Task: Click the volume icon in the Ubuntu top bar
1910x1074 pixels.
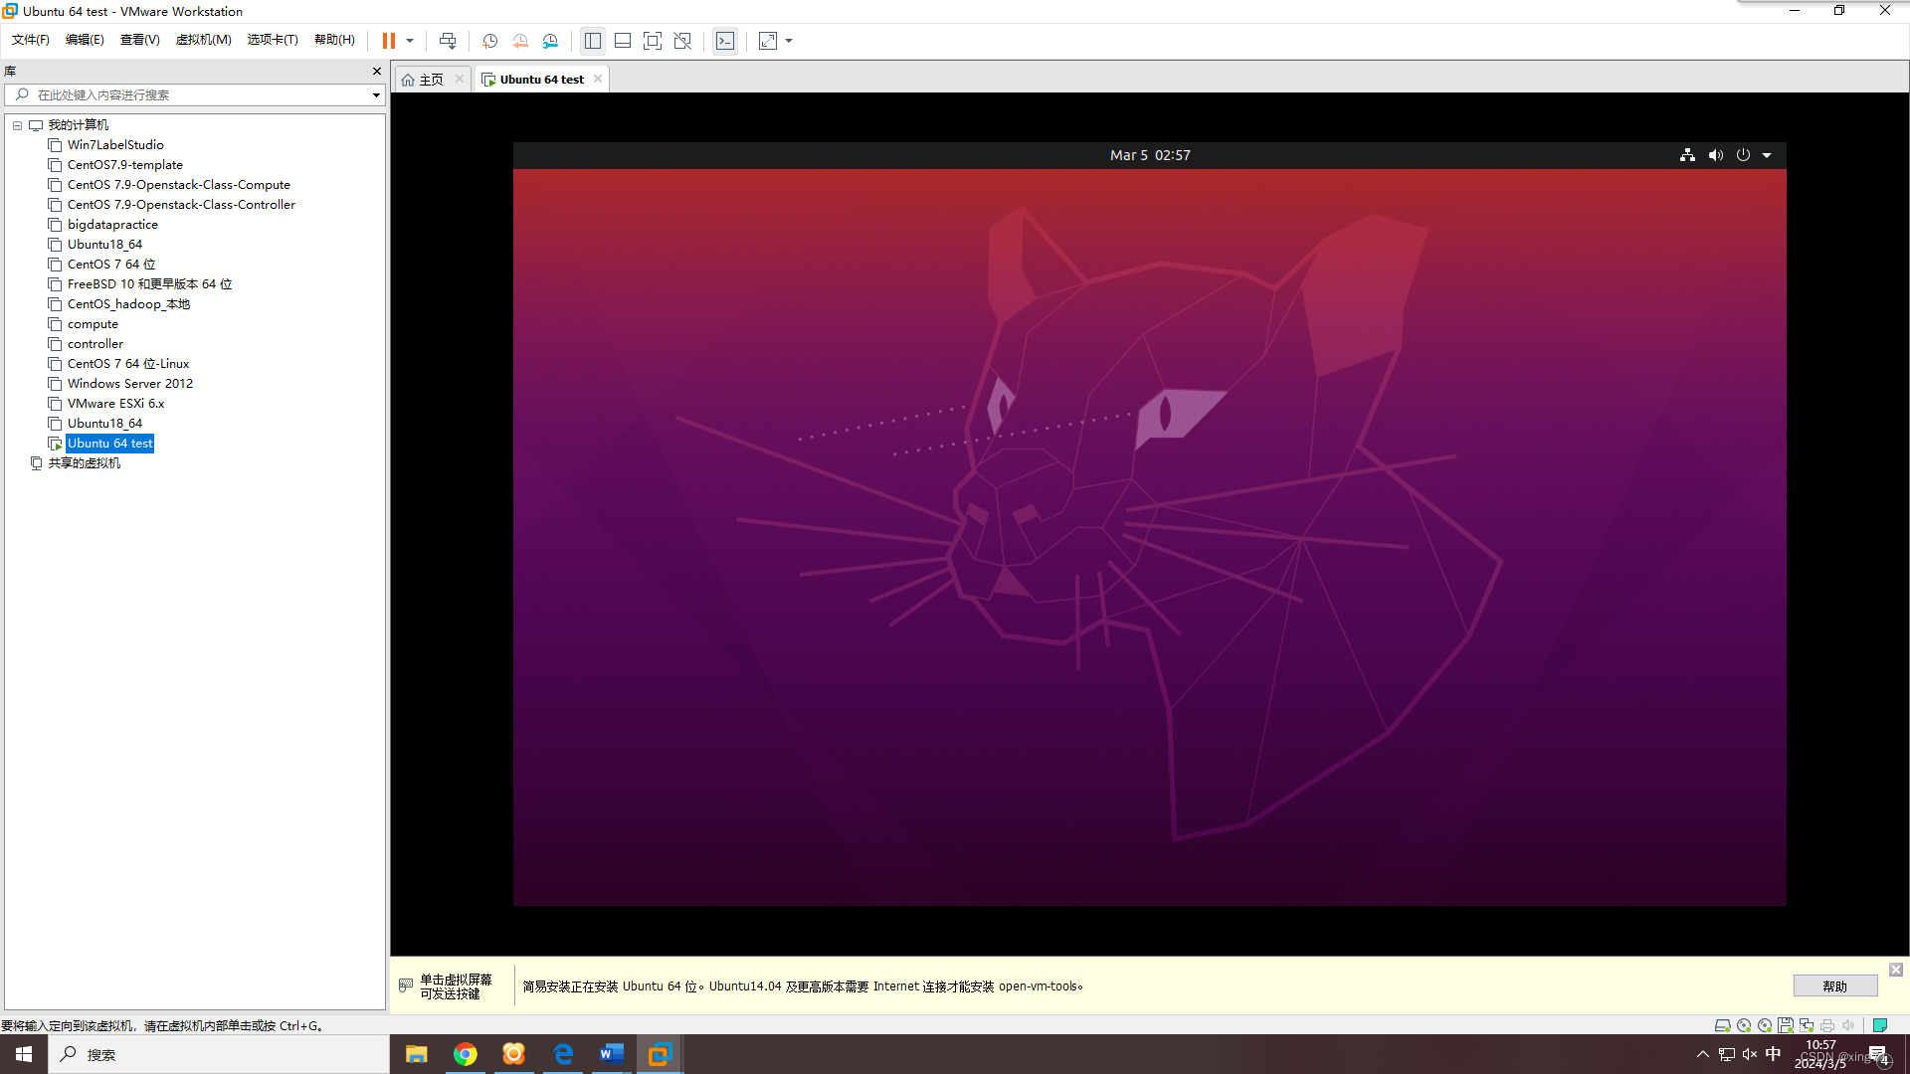Action: click(1714, 155)
